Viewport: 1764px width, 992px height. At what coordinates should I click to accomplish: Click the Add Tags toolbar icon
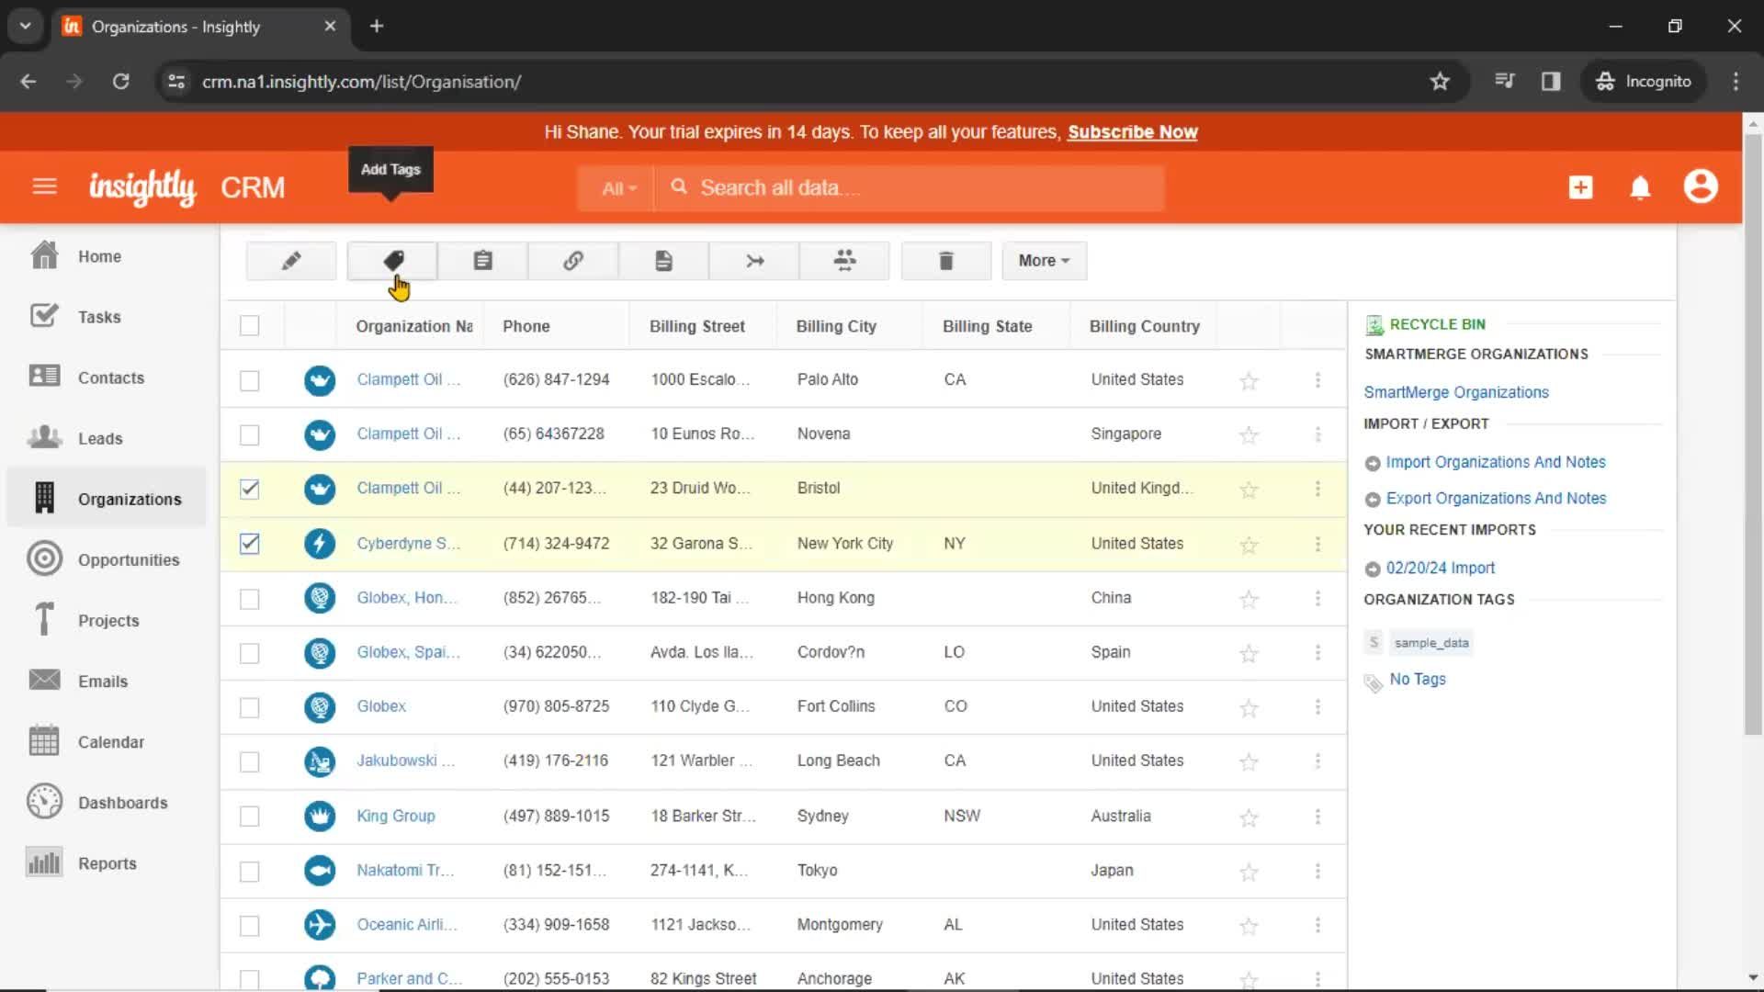(392, 261)
